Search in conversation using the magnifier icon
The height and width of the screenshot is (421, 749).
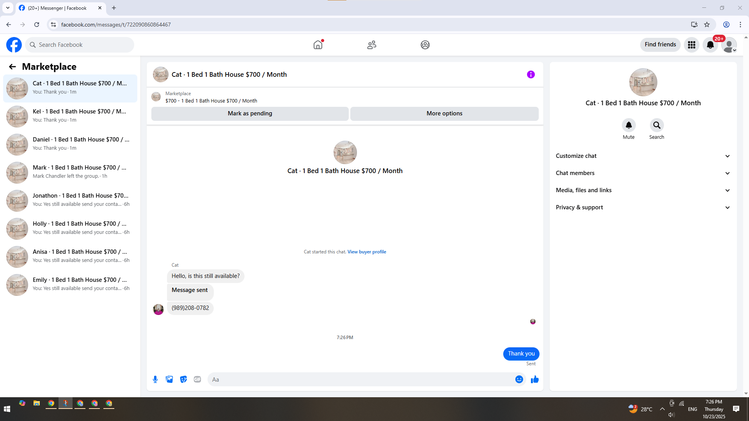657,126
